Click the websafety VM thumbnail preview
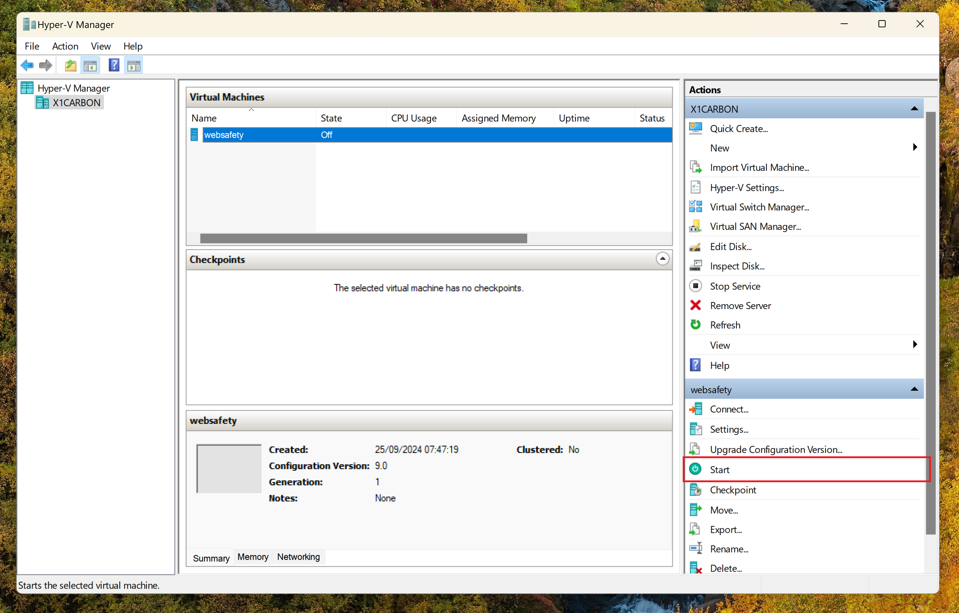This screenshot has width=959, height=613. click(229, 469)
